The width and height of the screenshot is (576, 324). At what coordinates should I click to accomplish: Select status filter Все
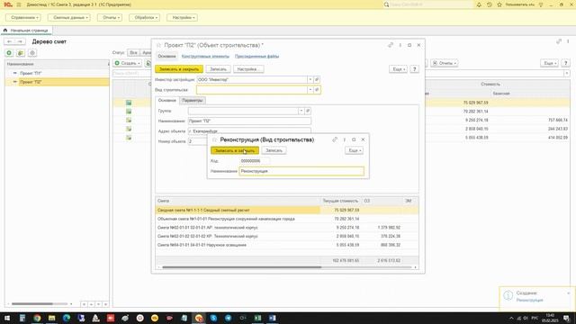coord(133,53)
